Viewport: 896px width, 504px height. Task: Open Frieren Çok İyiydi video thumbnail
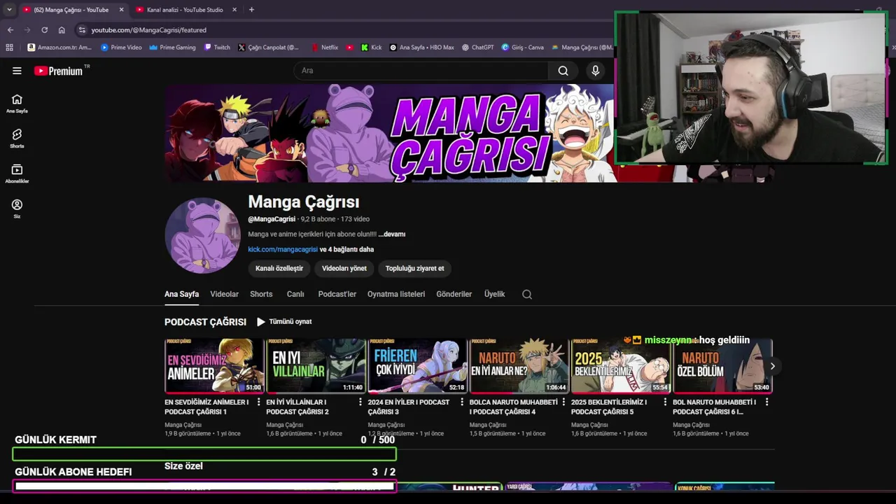418,365
